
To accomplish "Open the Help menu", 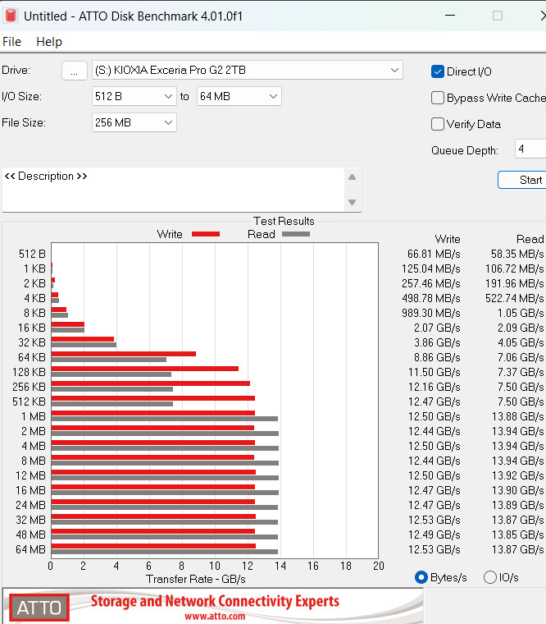I will (x=49, y=42).
